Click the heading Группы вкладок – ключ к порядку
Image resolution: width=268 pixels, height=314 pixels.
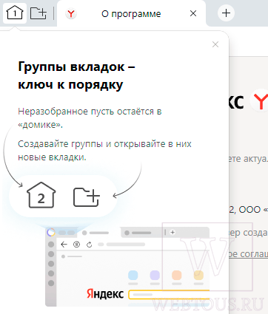click(76, 75)
